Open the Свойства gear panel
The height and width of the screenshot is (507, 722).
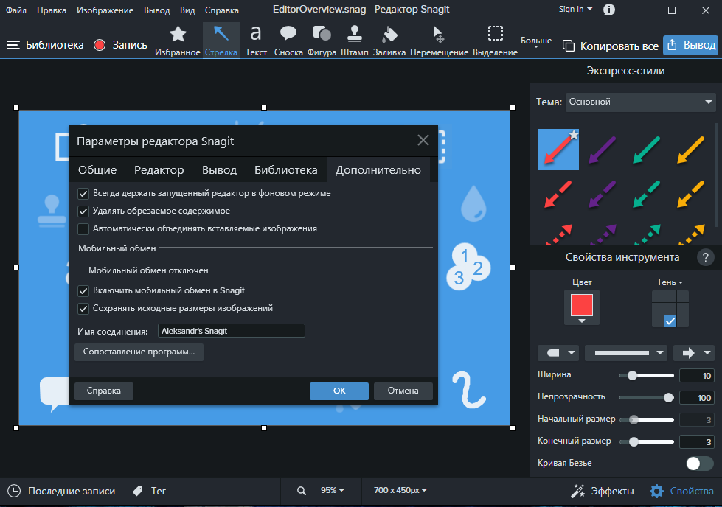click(x=681, y=491)
